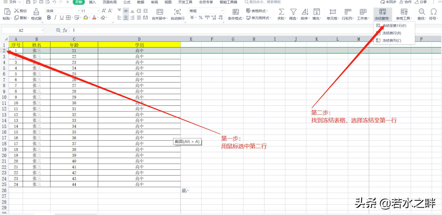The height and width of the screenshot is (215, 442).
Task: Click the Find (查找) magnifier icon
Action: 422,12
